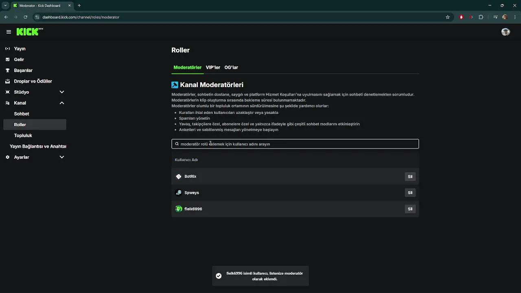Remove BotRix with the Sil button
Screen dimensions: 521x293
[x=410, y=177]
